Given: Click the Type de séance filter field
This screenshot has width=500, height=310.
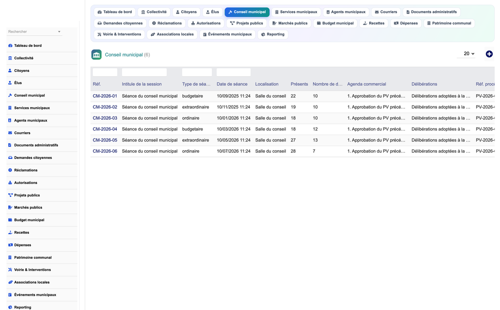Looking at the screenshot, I should 197,72.
